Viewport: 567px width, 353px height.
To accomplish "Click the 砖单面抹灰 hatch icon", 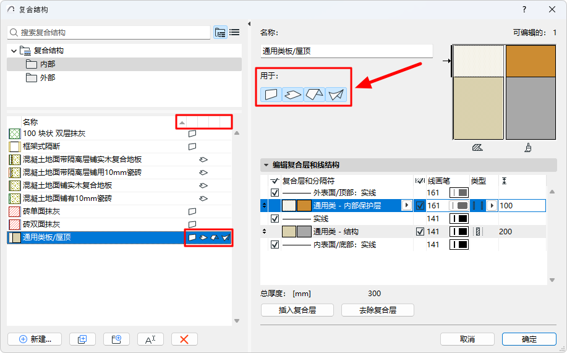I will click(x=14, y=211).
